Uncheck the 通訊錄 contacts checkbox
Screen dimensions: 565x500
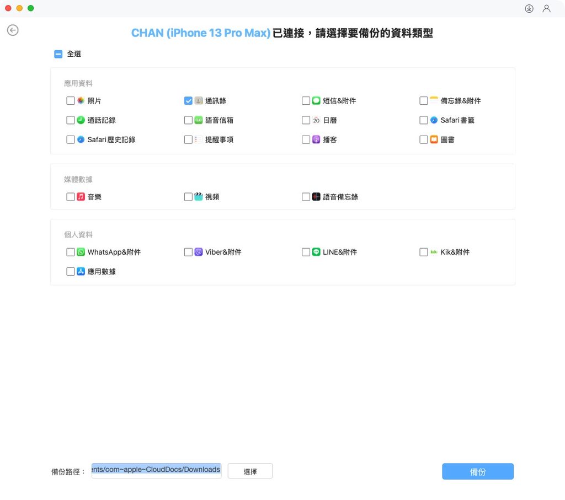pos(188,100)
